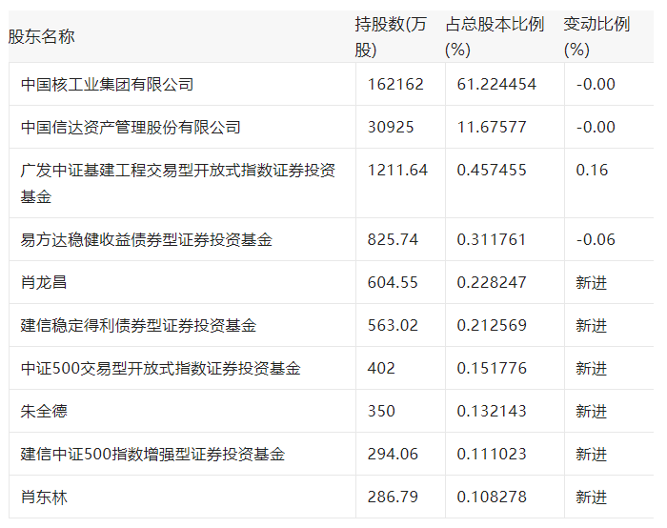Image resolution: width=667 pixels, height=528 pixels.
Task: Click change ratio value 0.16
Action: click(x=592, y=170)
